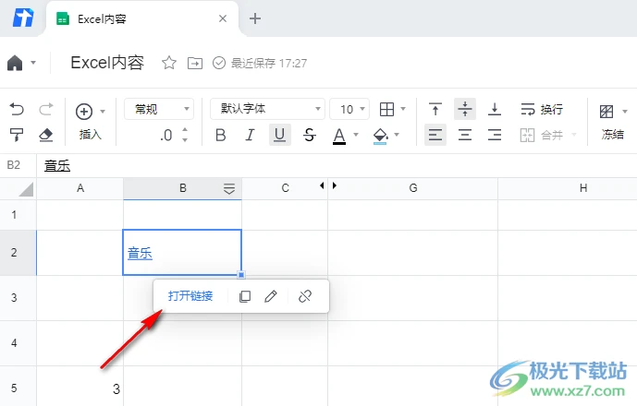
Task: Edit the link with pencil icon
Action: point(271,296)
